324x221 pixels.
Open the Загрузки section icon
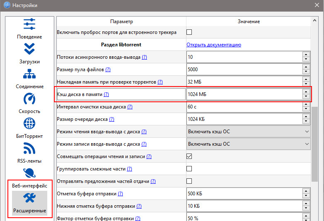point(29,49)
